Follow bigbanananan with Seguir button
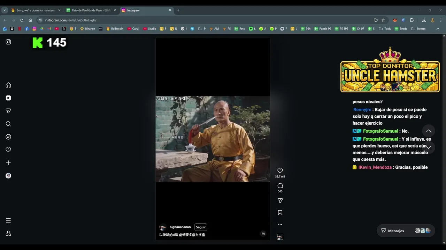 pos(201,227)
